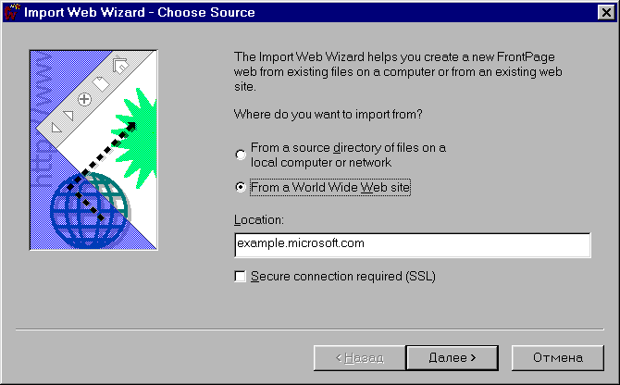The width and height of the screenshot is (620, 385).
Task: Select the source directory of files radio button
Action: coord(241,155)
